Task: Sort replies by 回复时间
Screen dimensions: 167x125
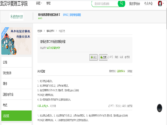Action: tap(121, 71)
